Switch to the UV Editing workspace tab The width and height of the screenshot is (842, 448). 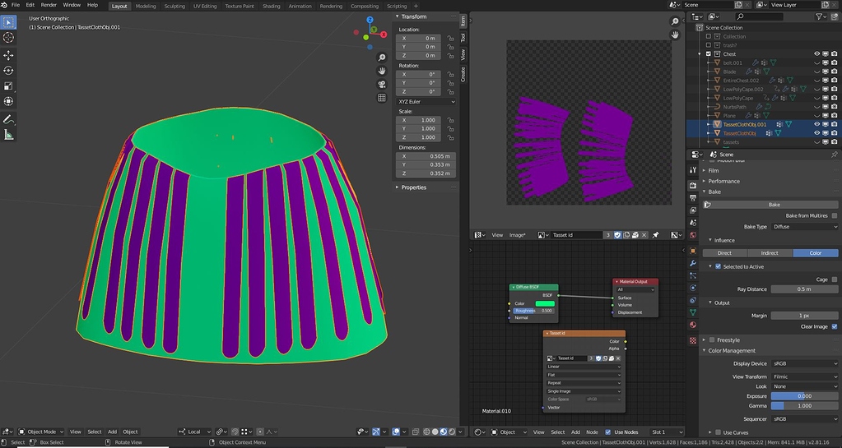tap(205, 6)
